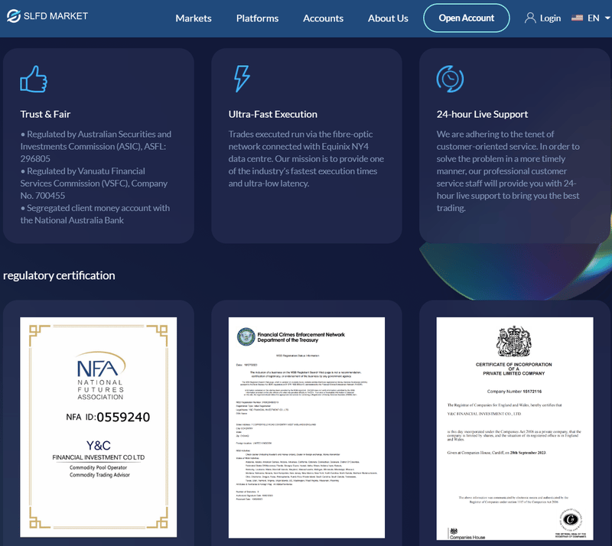Click the Segregated client money account text
The image size is (612, 546).
95,214
